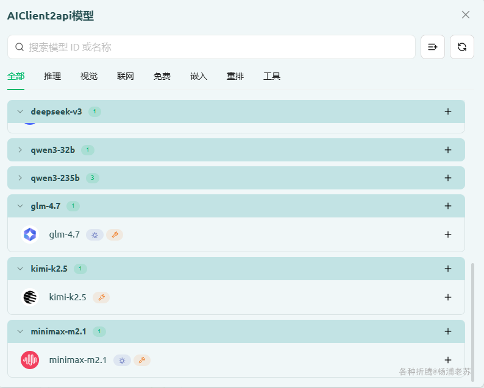Open the 视觉 tab
Viewport: 484px width, 388px height.
click(x=89, y=76)
